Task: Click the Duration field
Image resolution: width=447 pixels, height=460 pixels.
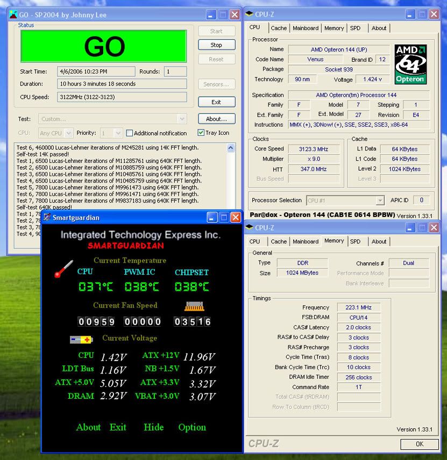Action: (122, 84)
